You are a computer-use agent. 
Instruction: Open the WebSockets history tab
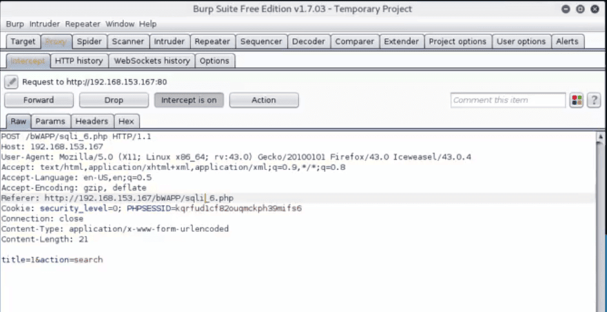click(152, 61)
